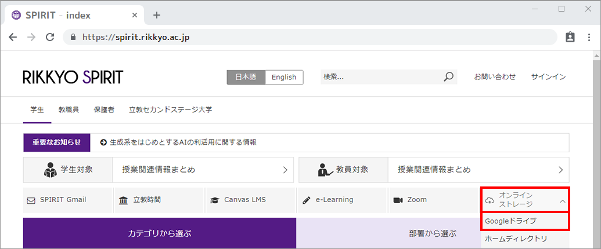
Task: Click the student reading icon beside 学生対象
Action: [x=50, y=170]
